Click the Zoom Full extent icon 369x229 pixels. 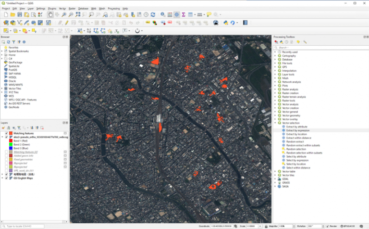(78, 14)
